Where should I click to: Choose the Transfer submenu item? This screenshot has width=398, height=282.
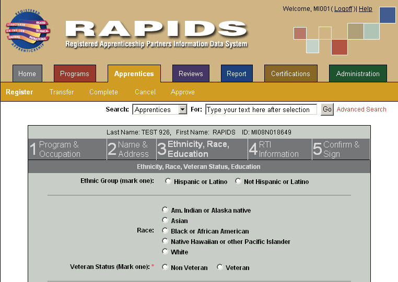[62, 92]
